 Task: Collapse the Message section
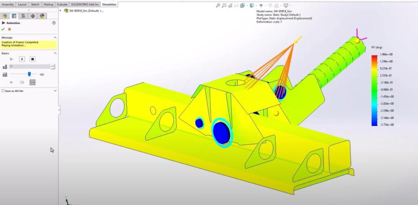tap(55, 38)
